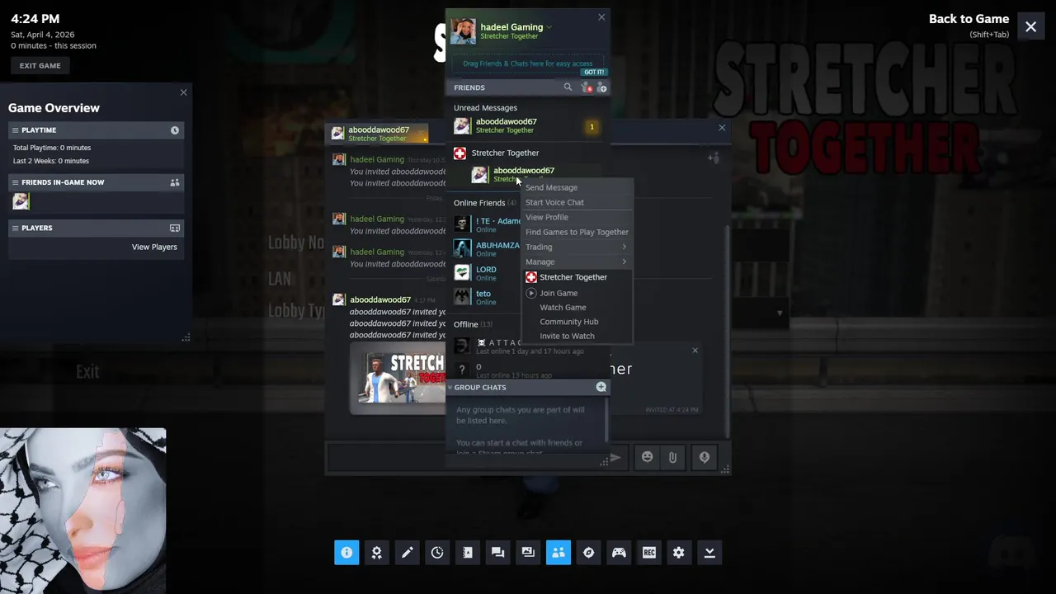Click the unread count badge beside abooddawood67
This screenshot has width=1056, height=594.
(x=591, y=127)
